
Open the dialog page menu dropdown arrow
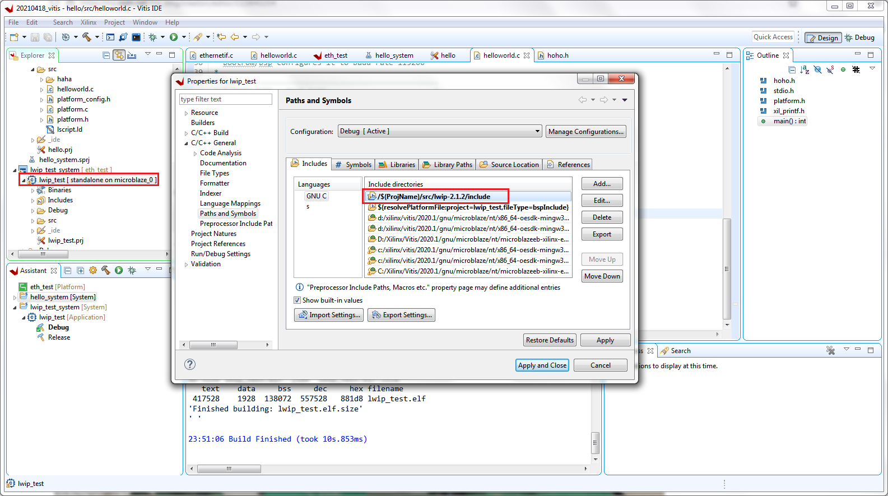[625, 100]
